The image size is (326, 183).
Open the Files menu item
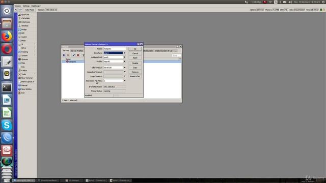coord(23,63)
